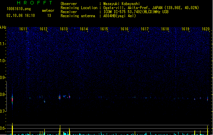Click the meteor echo just before 1613
213x135 pixels.
click(60, 97)
